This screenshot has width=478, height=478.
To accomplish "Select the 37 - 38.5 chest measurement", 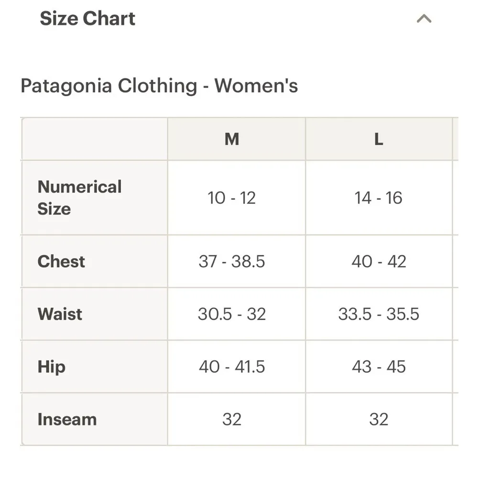I will tap(232, 261).
